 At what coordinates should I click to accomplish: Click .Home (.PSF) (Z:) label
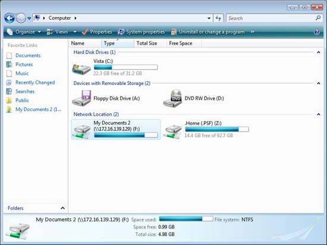pyautogui.click(x=203, y=123)
